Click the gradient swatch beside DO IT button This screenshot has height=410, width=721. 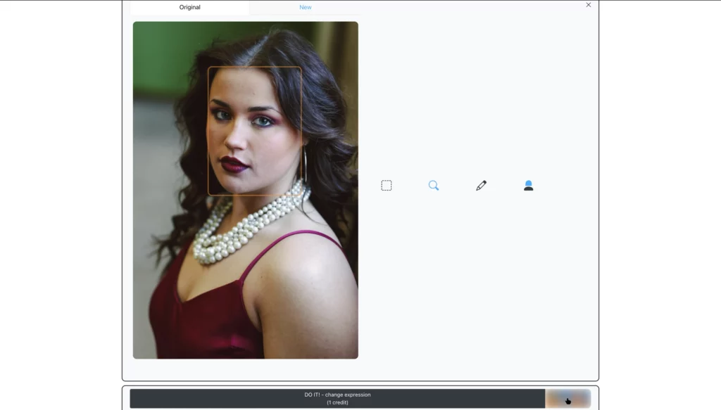[x=568, y=398]
